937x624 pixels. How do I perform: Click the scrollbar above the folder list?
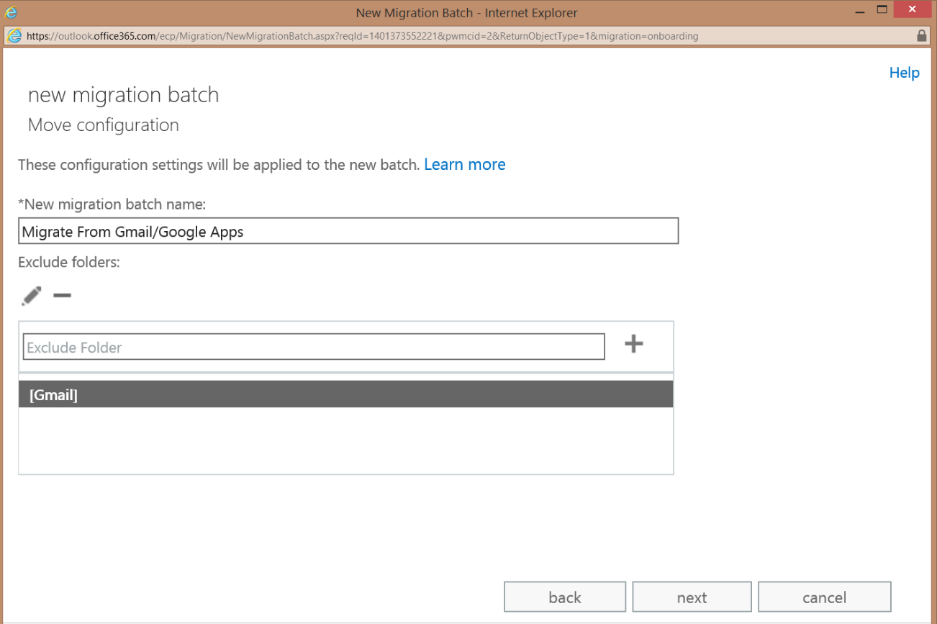345,375
